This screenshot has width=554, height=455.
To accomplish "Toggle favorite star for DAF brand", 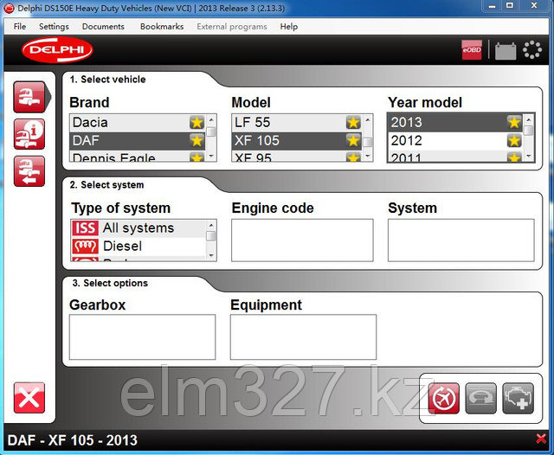I will click(x=196, y=141).
